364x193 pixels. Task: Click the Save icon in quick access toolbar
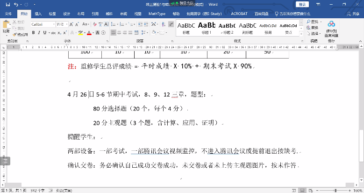(x=8, y=4)
